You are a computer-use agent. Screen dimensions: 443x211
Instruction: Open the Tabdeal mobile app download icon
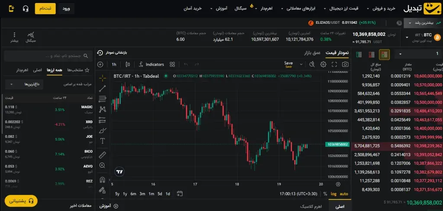tap(11, 9)
